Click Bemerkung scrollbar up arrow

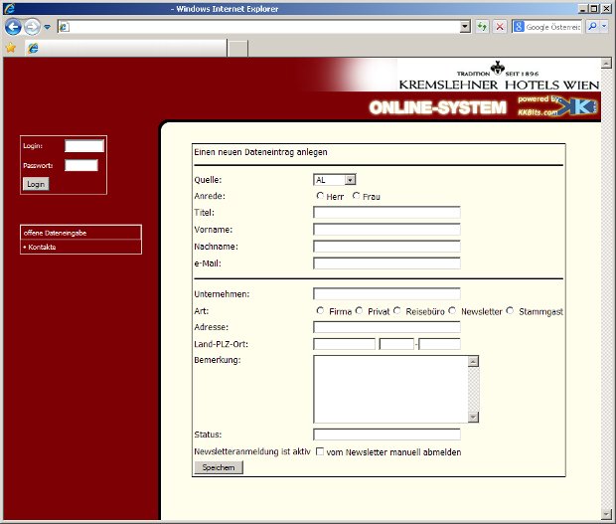pyautogui.click(x=473, y=361)
